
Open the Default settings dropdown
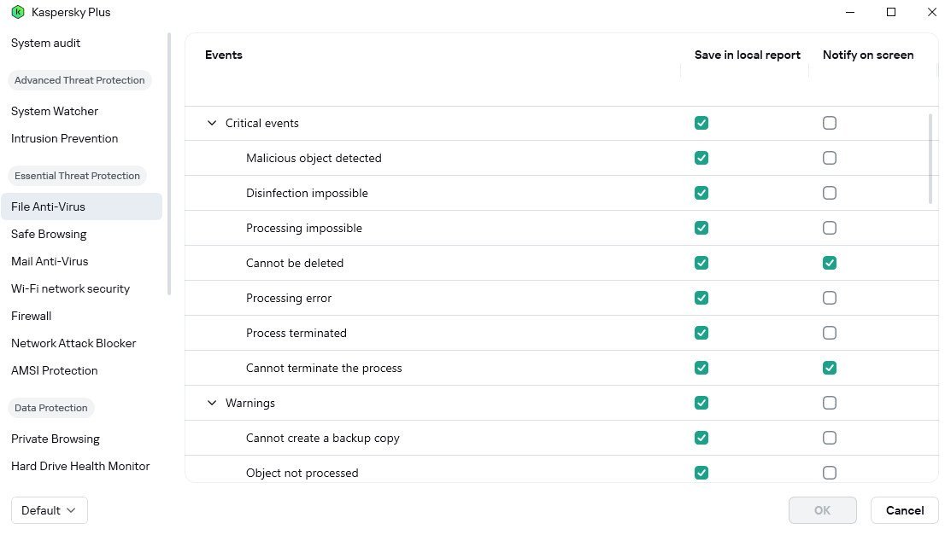click(x=50, y=510)
